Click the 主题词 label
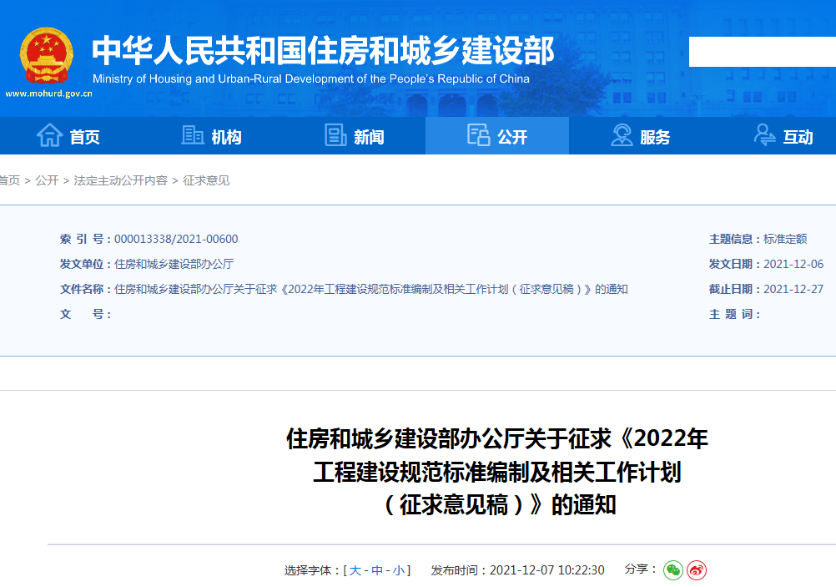This screenshot has width=836, height=587. [733, 314]
